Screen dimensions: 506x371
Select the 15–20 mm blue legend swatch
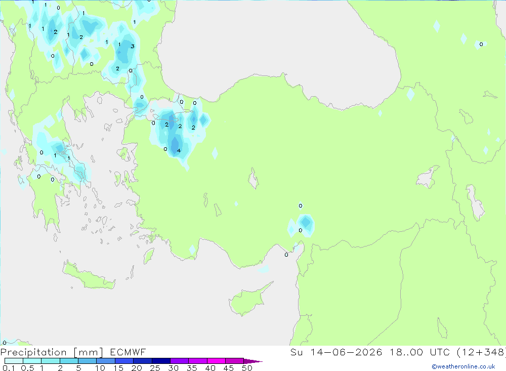124,361
